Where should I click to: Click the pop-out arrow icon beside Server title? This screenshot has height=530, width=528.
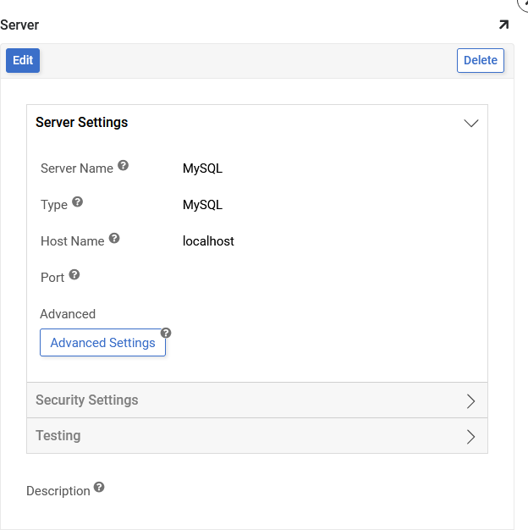pyautogui.click(x=504, y=25)
